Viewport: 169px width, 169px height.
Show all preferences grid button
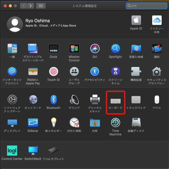[41, 6]
